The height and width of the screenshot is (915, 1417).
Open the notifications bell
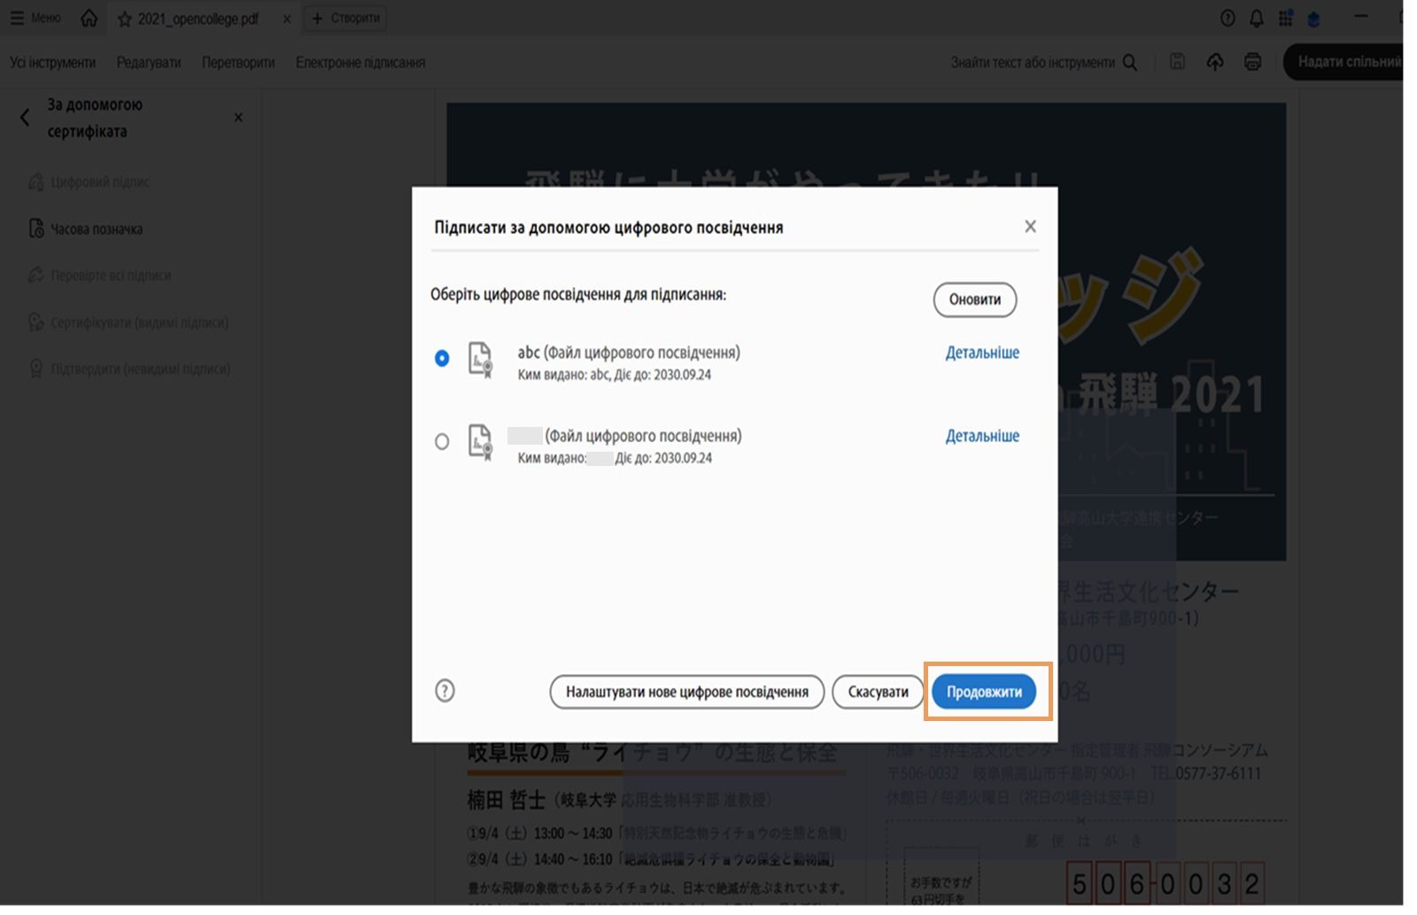(1257, 18)
